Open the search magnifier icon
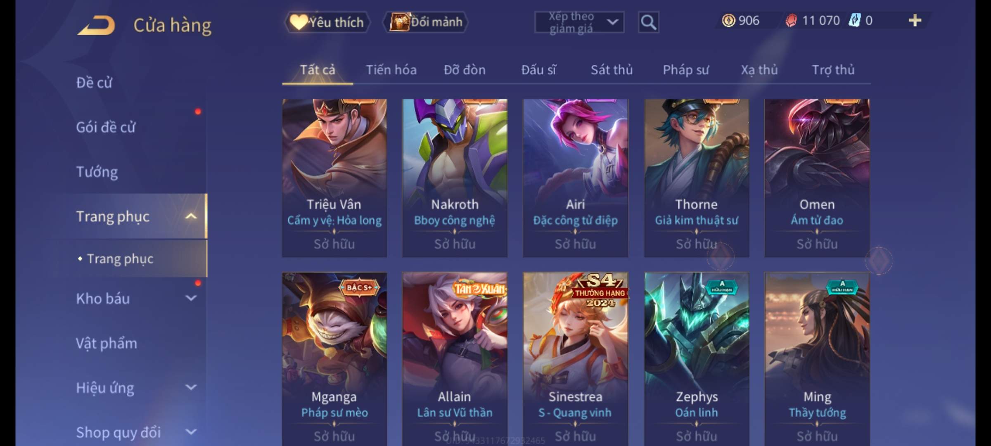The image size is (991, 446). point(648,22)
